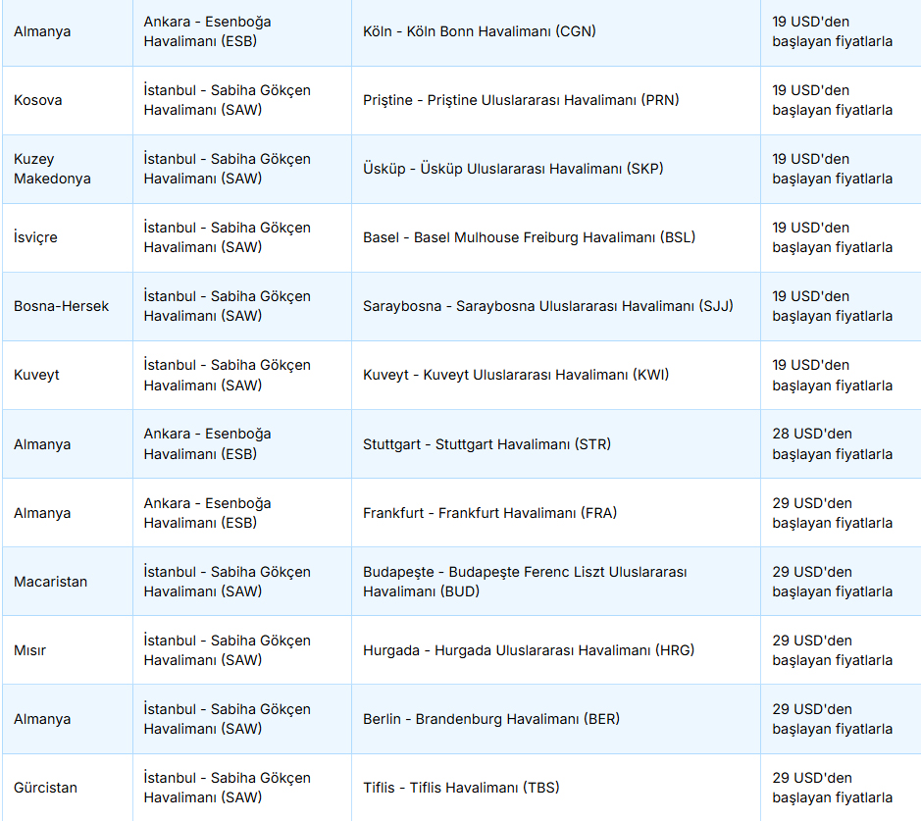
Task: Click the Köln Bonn Havalimanı (CGN) destination cell
Action: click(479, 31)
